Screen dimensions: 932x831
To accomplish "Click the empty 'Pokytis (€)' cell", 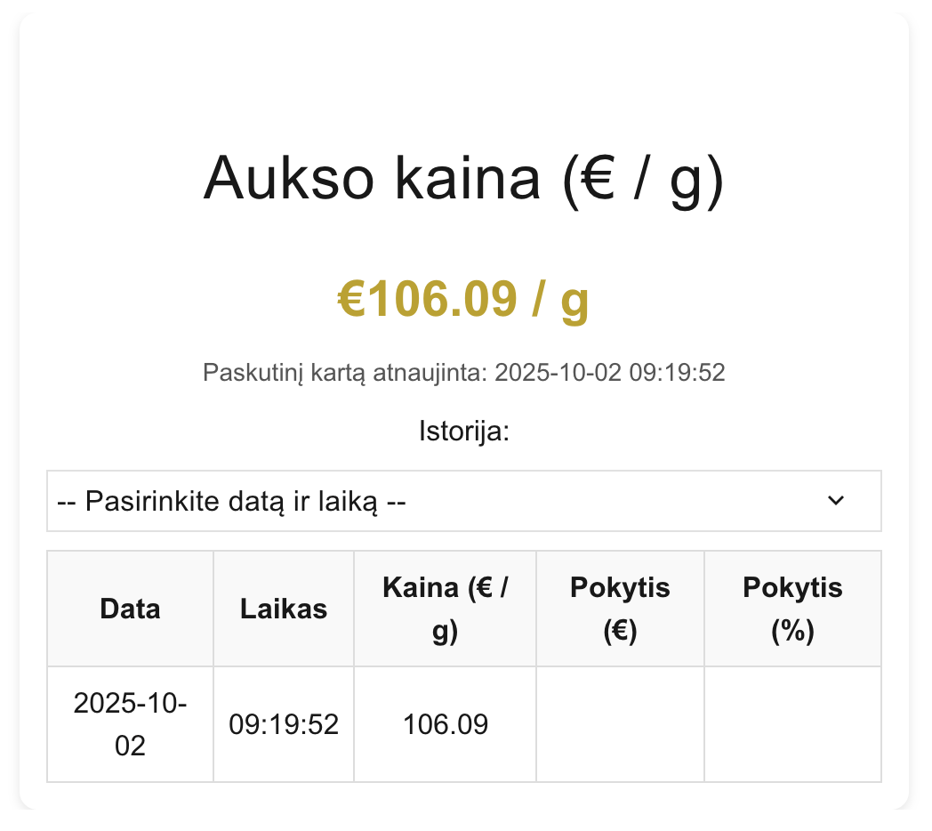I will click(x=620, y=723).
